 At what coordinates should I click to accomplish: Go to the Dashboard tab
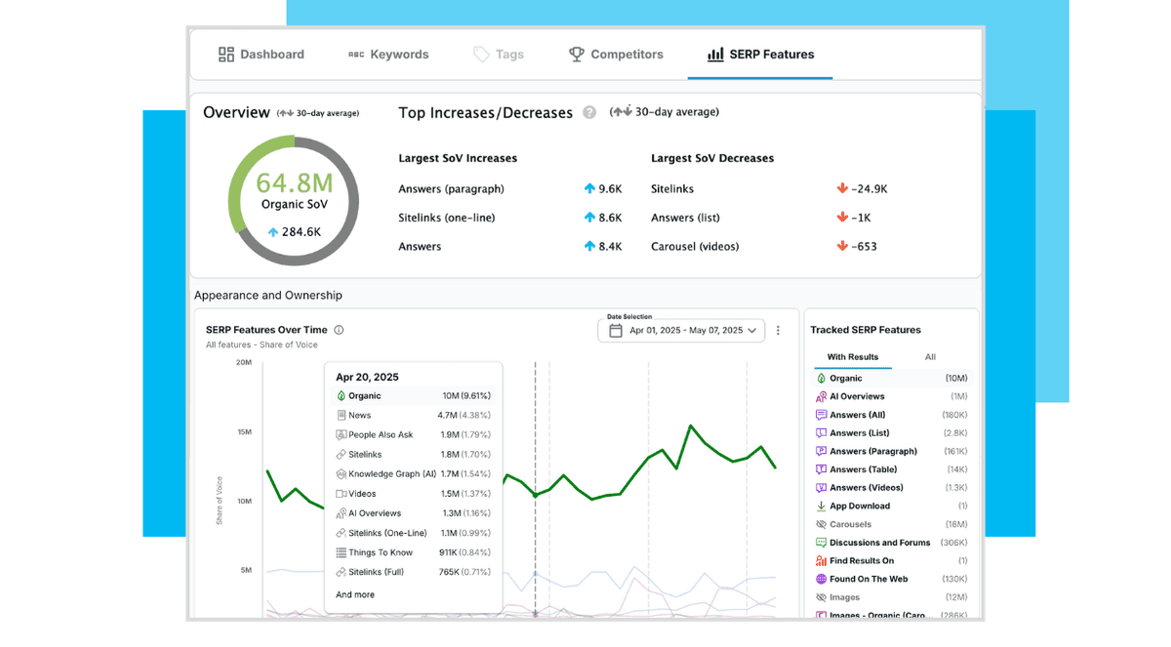(261, 55)
